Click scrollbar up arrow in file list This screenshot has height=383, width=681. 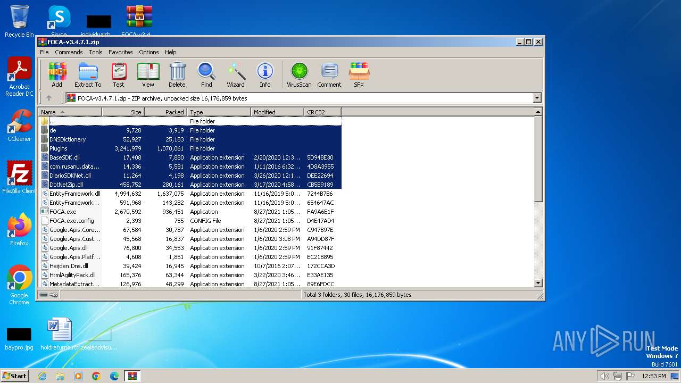coord(538,112)
